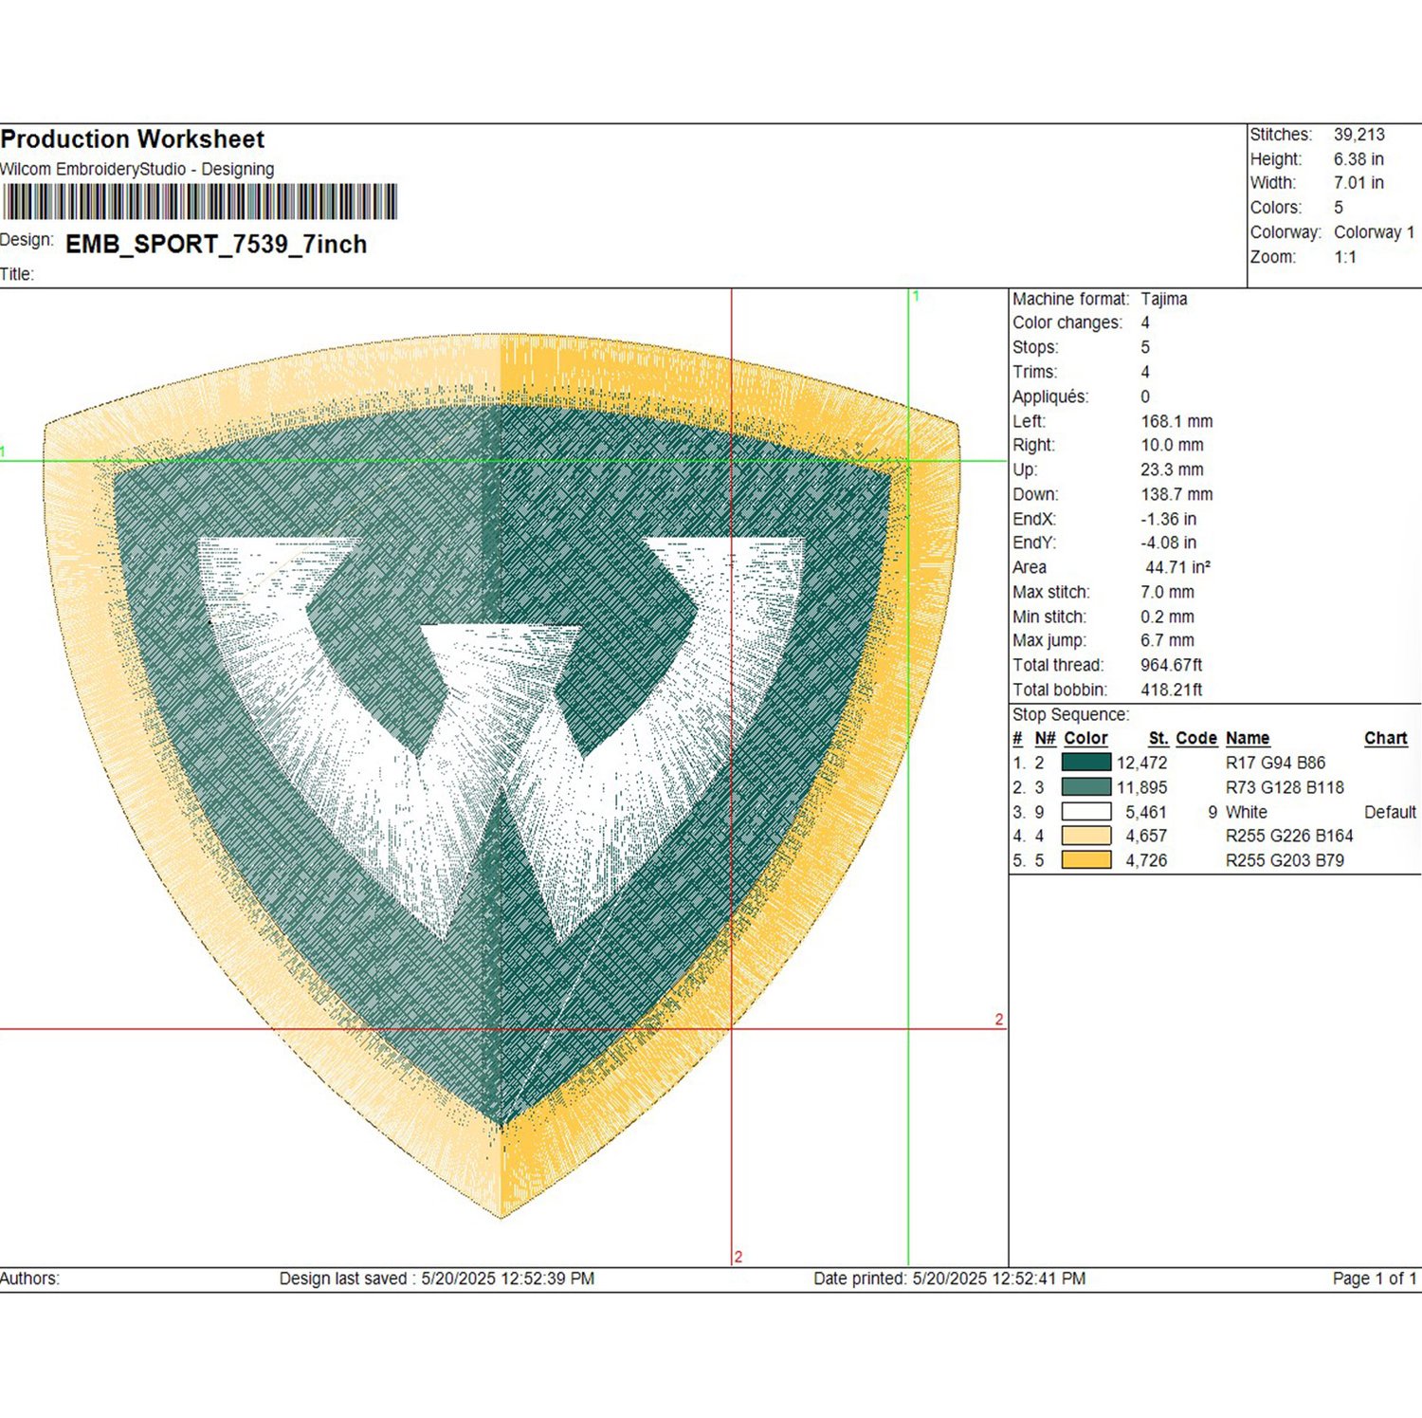Select the 'Name' column header
The width and height of the screenshot is (1422, 1418).
[1248, 738]
